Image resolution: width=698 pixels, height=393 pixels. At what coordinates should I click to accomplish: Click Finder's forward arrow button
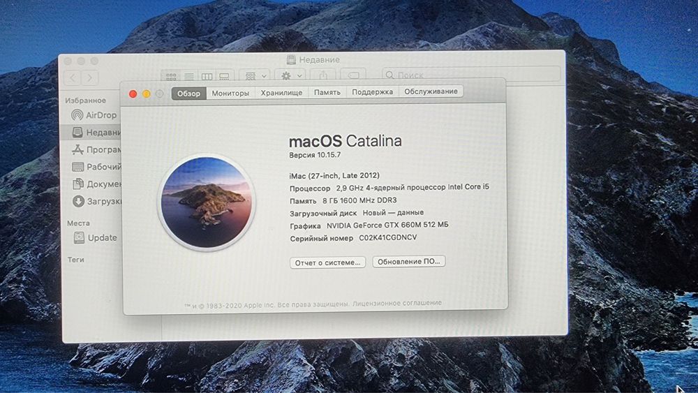coord(90,78)
